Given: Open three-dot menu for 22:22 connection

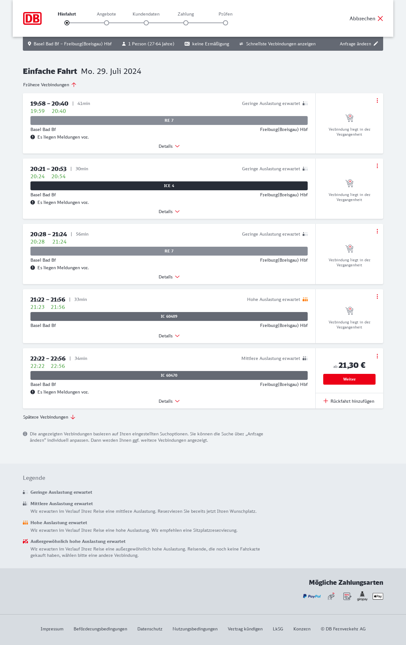Looking at the screenshot, I should [x=377, y=356].
